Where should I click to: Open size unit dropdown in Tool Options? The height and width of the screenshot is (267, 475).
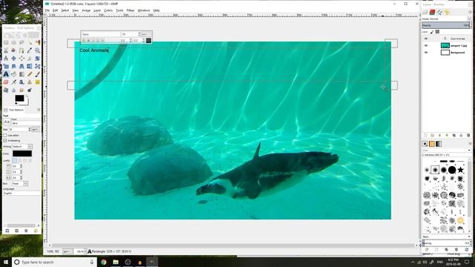35,129
